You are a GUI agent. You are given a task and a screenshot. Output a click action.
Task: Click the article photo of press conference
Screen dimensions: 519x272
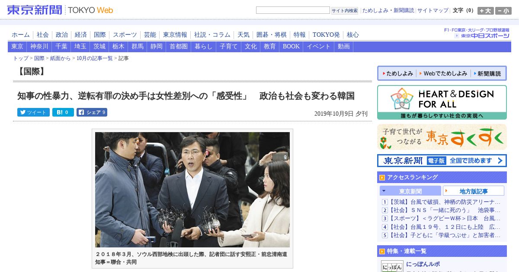click(x=192, y=190)
